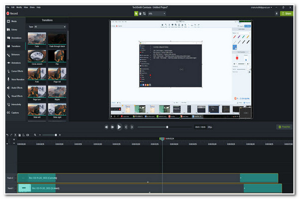Open the Visual Effects tab
The image size is (299, 199).
[14, 96]
